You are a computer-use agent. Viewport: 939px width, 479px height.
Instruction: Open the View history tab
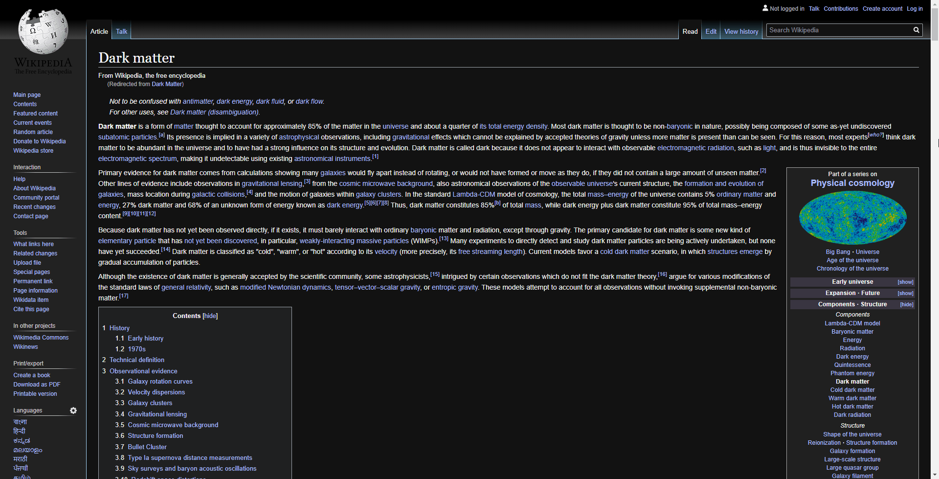pyautogui.click(x=741, y=31)
